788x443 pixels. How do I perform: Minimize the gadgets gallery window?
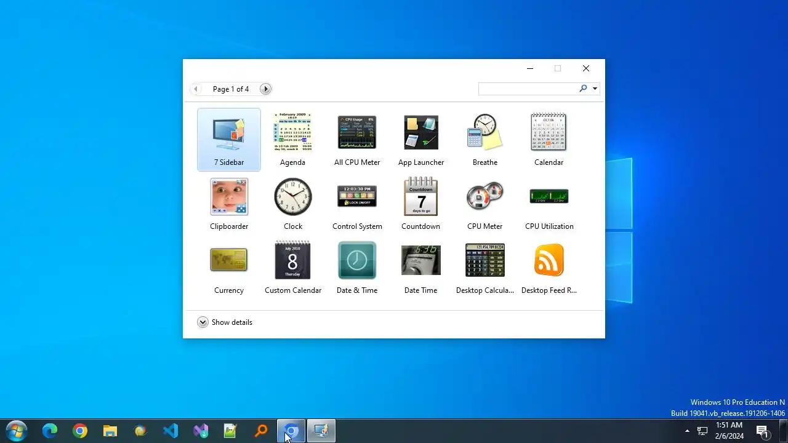click(x=530, y=68)
